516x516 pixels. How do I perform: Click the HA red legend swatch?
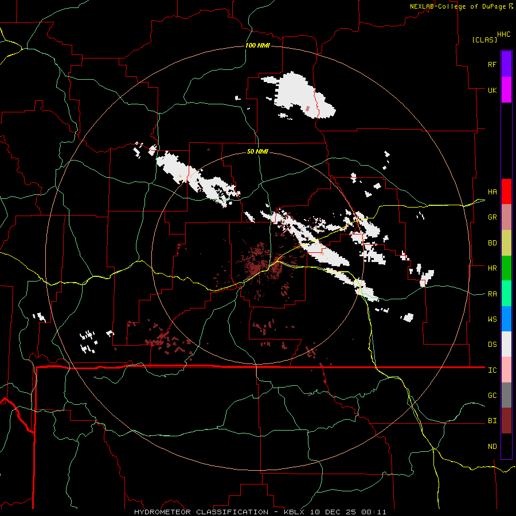(x=506, y=191)
